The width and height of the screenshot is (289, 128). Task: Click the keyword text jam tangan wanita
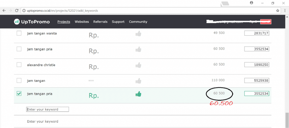(42, 34)
